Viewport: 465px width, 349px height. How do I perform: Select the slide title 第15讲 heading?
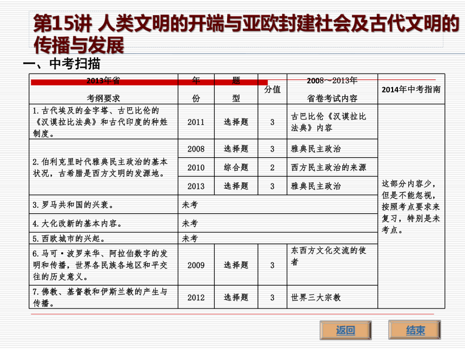click(x=246, y=34)
